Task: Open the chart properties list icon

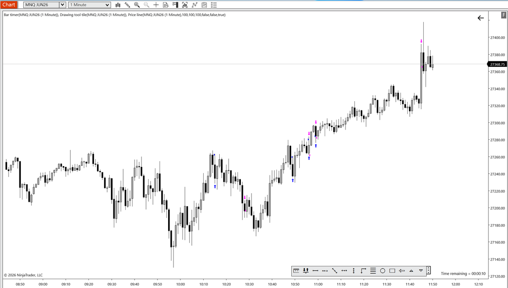Action: (214, 5)
